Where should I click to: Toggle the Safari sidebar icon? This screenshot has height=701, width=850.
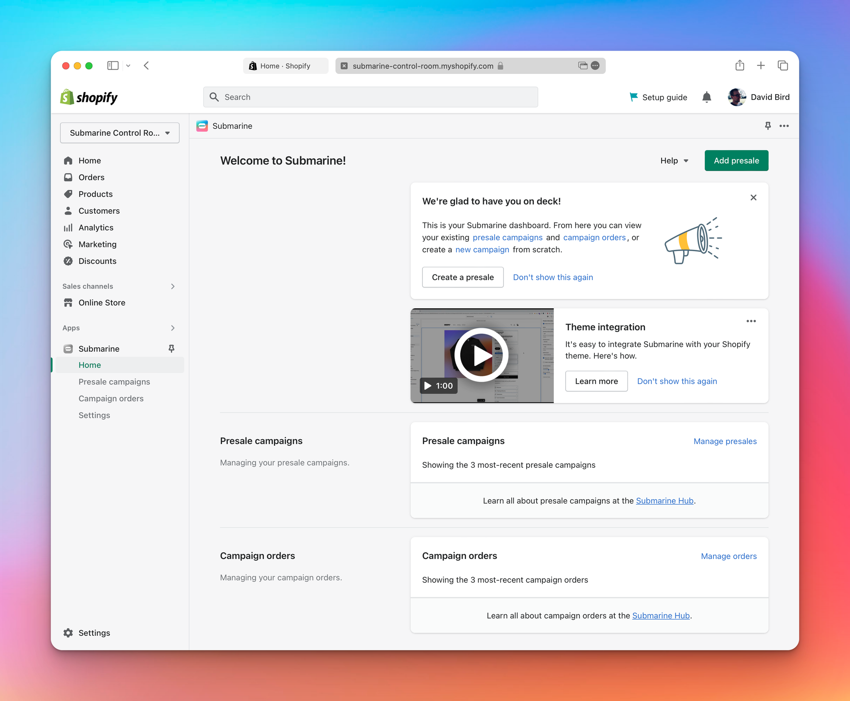(x=113, y=66)
